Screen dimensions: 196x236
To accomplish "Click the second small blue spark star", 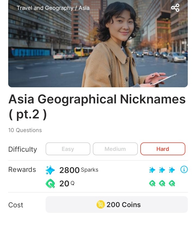I will (162, 170).
